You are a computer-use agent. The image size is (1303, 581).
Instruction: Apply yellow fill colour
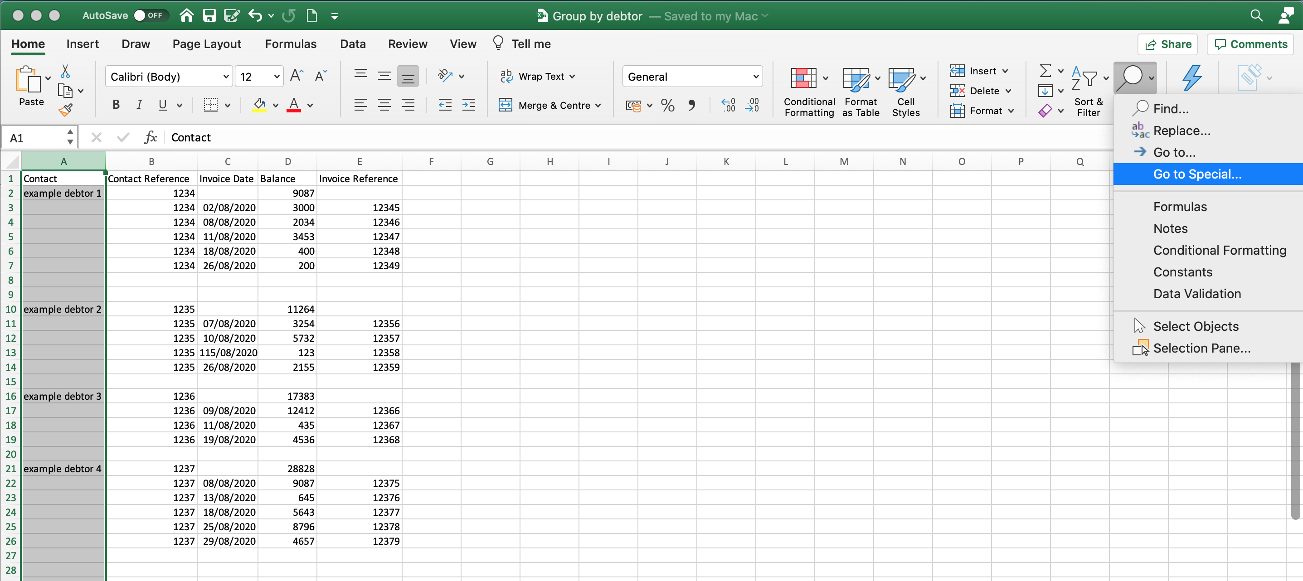click(259, 105)
